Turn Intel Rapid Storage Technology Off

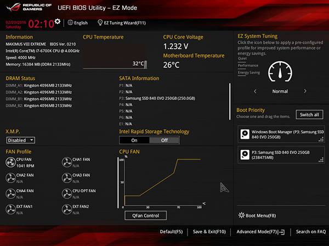click(164, 140)
